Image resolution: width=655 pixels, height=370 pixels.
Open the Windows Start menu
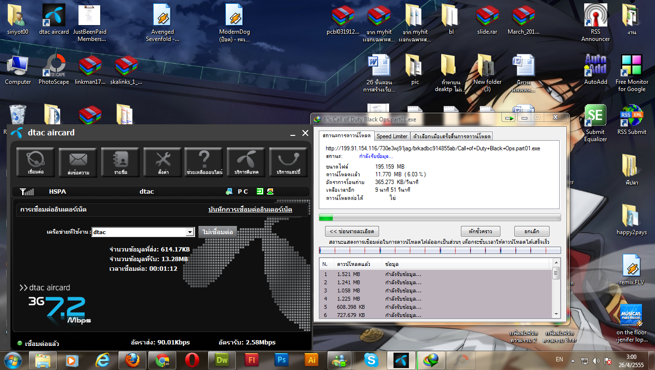(13, 360)
